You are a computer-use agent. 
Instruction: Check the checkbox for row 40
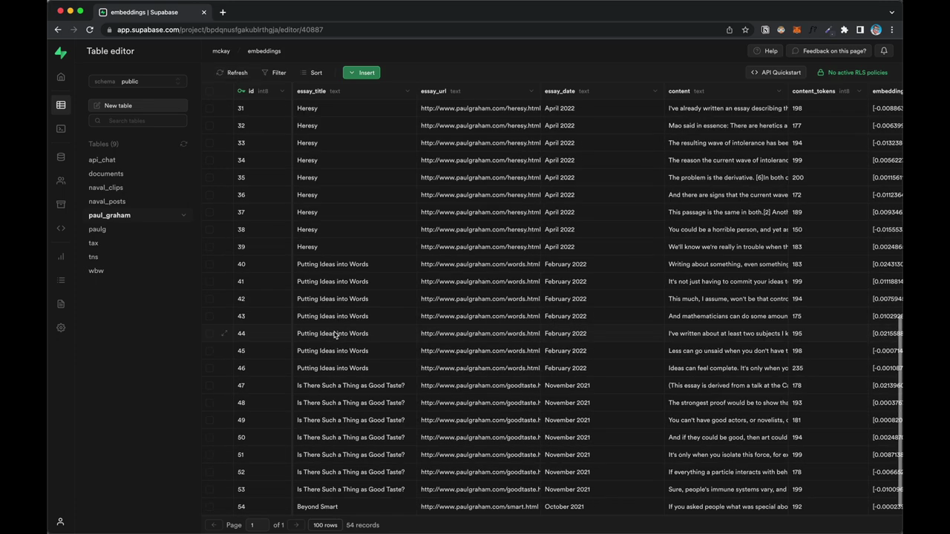pos(209,264)
